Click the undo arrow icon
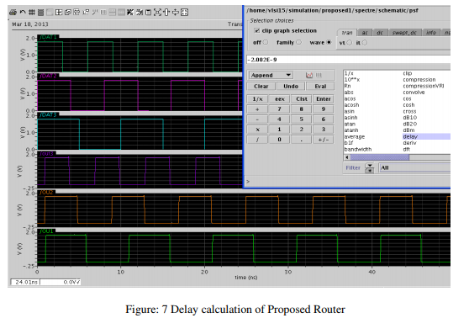 click(23, 13)
